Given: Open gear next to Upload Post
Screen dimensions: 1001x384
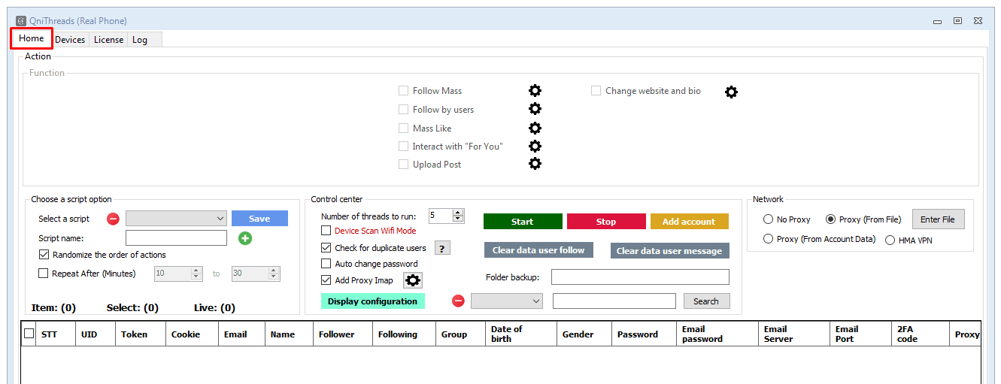Looking at the screenshot, I should (x=535, y=164).
